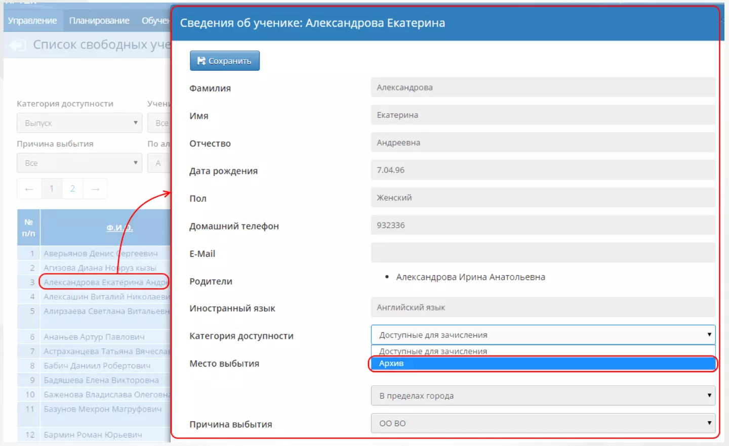Select Доступные для зачисления list option
This screenshot has height=446, width=729.
(543, 351)
